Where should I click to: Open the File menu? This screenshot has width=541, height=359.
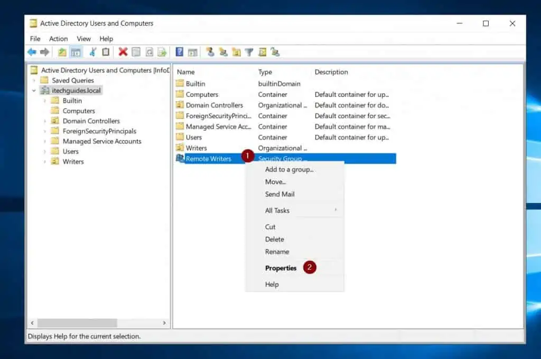[x=35, y=39]
